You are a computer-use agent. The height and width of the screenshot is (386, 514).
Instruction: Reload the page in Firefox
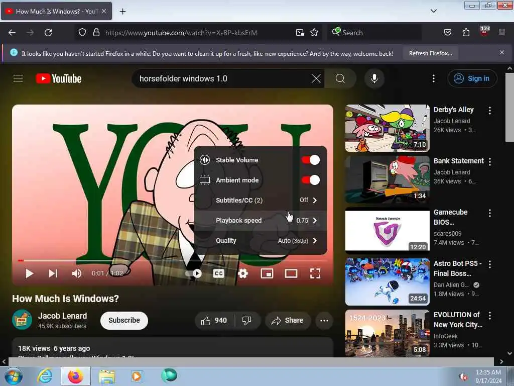coord(48,33)
